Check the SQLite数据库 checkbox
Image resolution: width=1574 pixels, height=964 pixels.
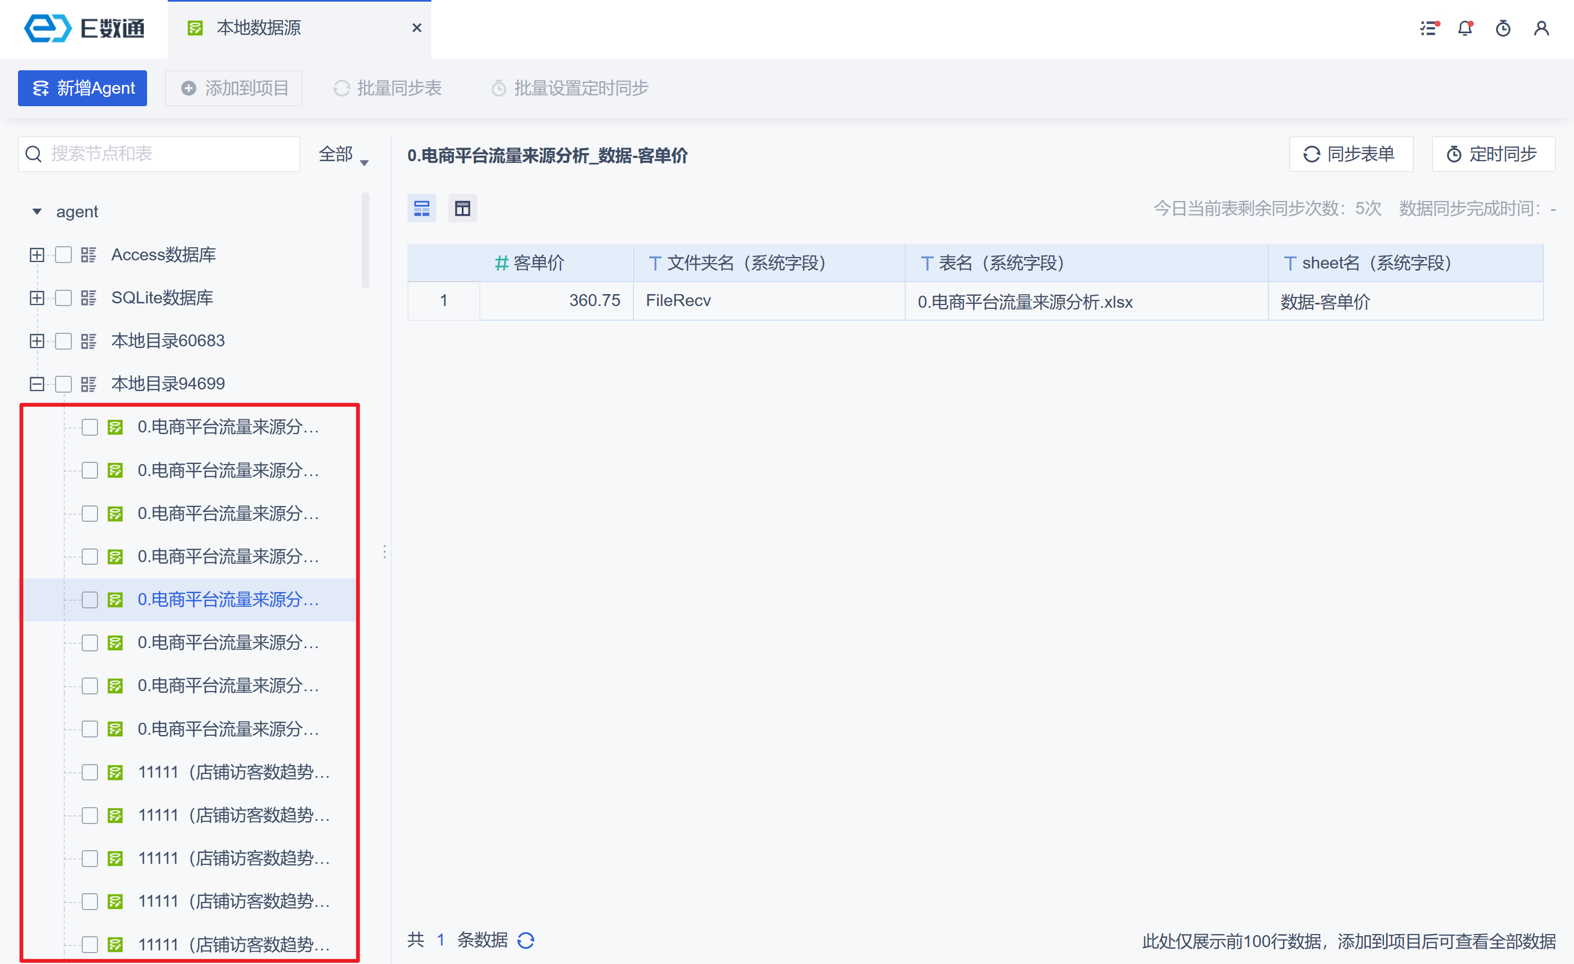[63, 298]
